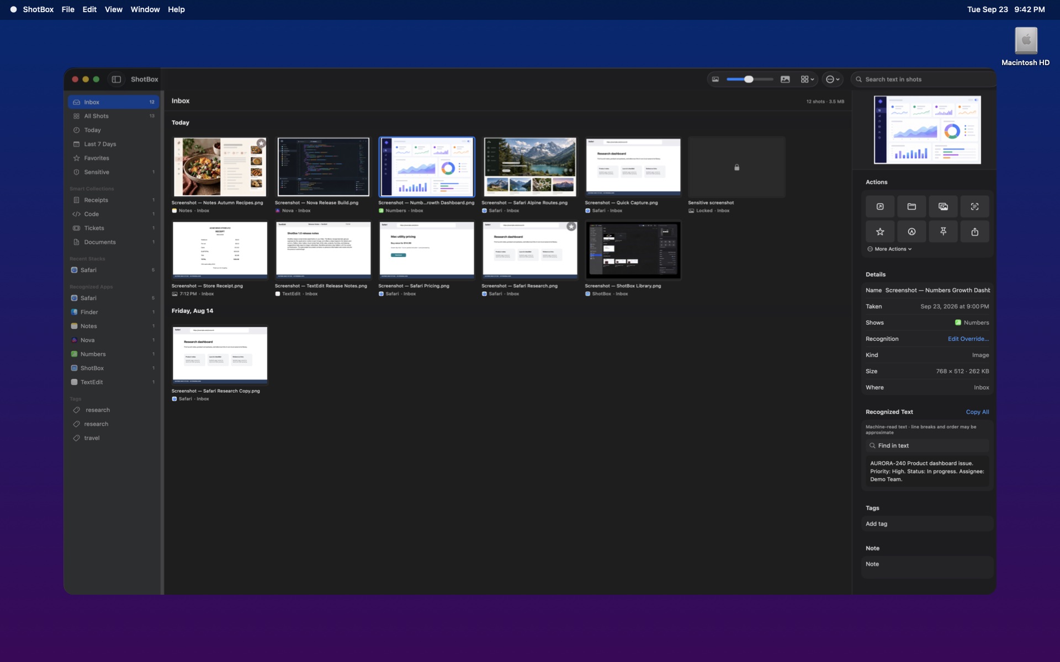The height and width of the screenshot is (662, 1060).
Task: Select Safari under Recent Stacks
Action: (113, 270)
